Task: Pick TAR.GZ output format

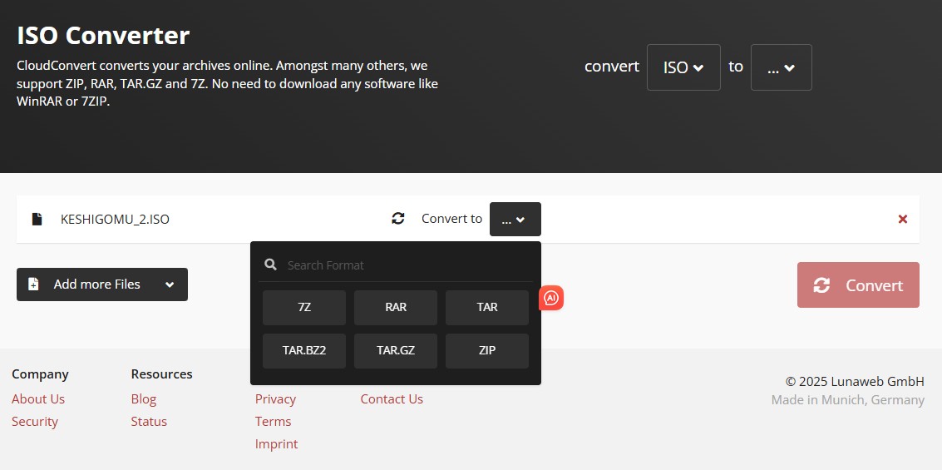Action: tap(395, 351)
